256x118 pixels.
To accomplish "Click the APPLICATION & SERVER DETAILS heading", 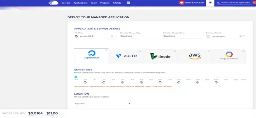I will [x=97, y=29].
